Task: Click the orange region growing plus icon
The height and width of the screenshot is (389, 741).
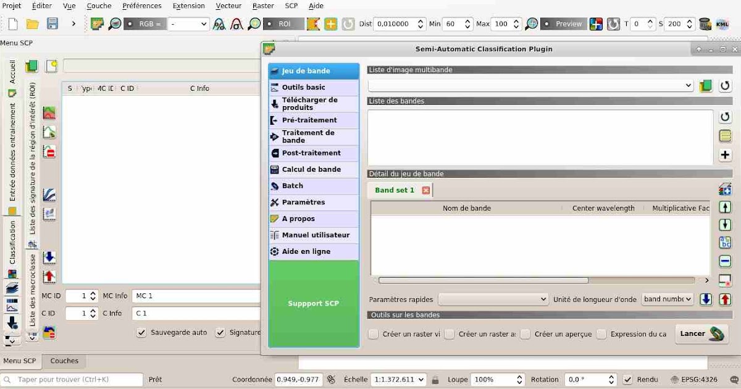Action: tap(331, 24)
